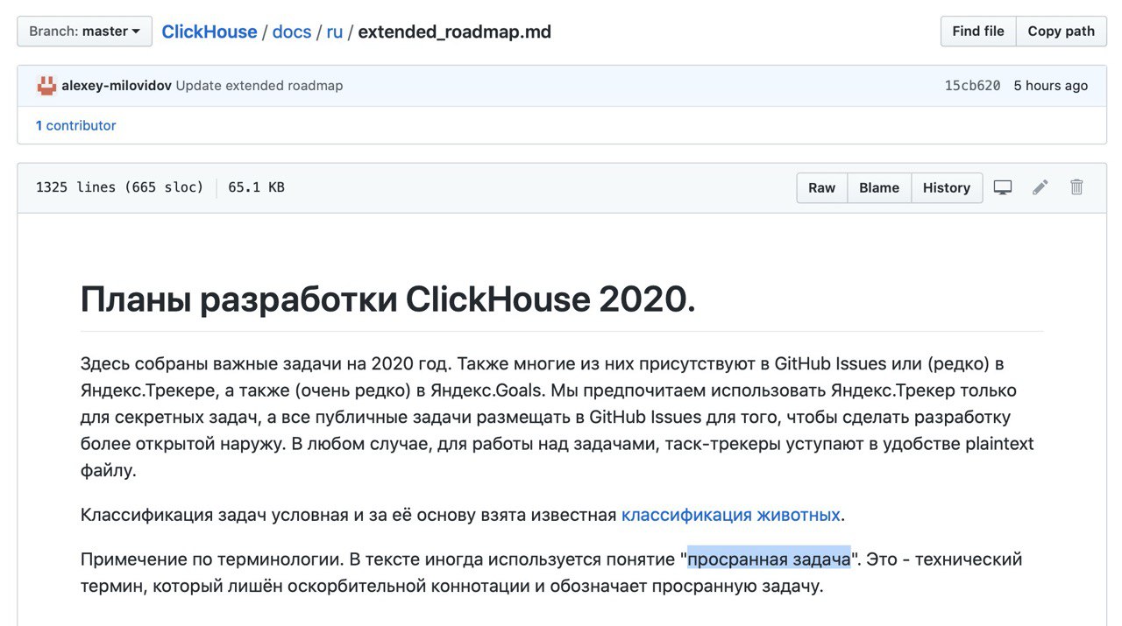Open commit hash 15cb620
1122x626 pixels.
click(972, 86)
